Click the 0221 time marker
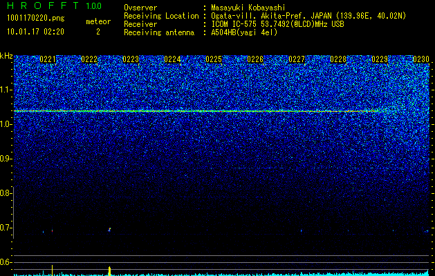Image resolution: width=435 pixels, height=276 pixels. 48,59
